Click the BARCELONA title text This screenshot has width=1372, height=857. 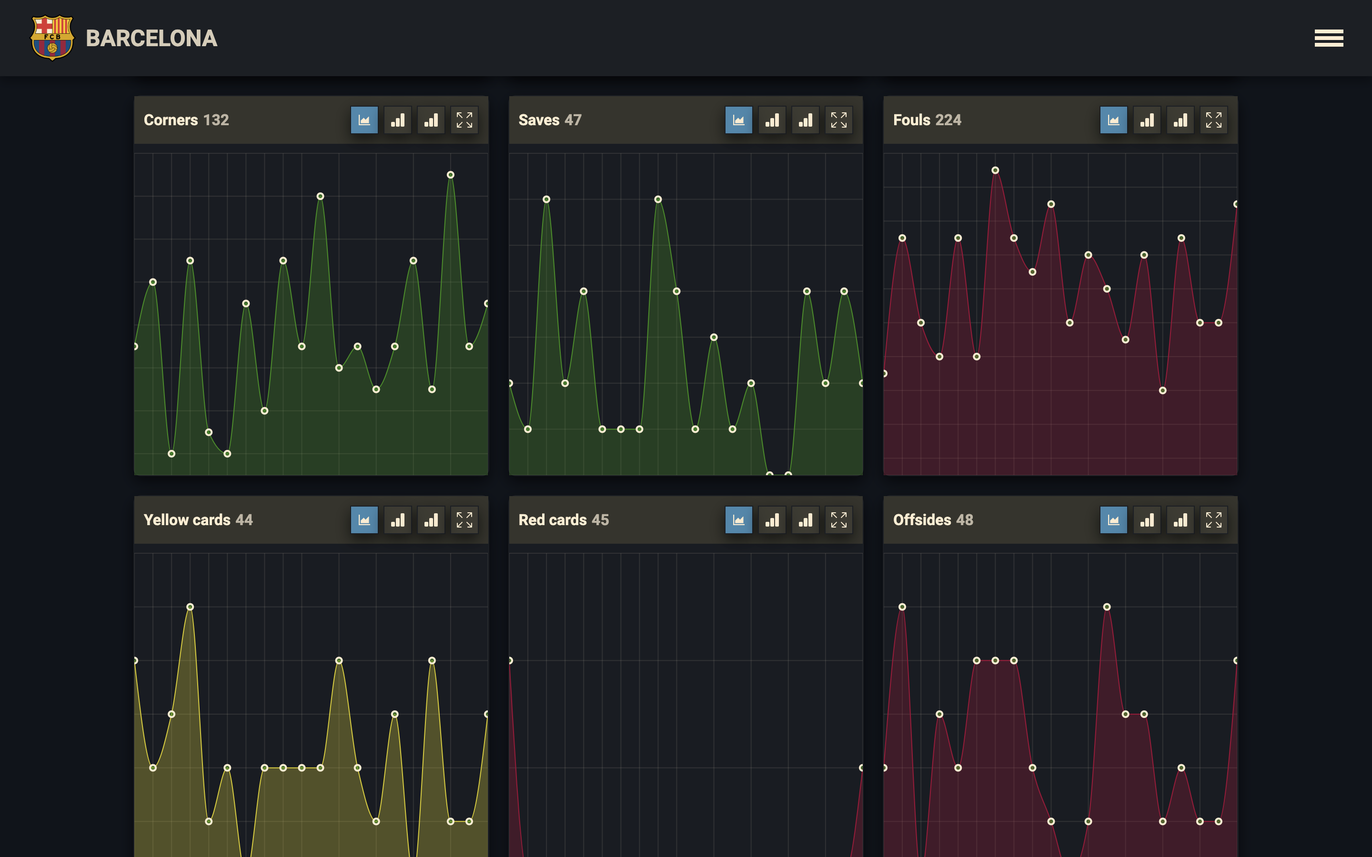click(x=151, y=39)
